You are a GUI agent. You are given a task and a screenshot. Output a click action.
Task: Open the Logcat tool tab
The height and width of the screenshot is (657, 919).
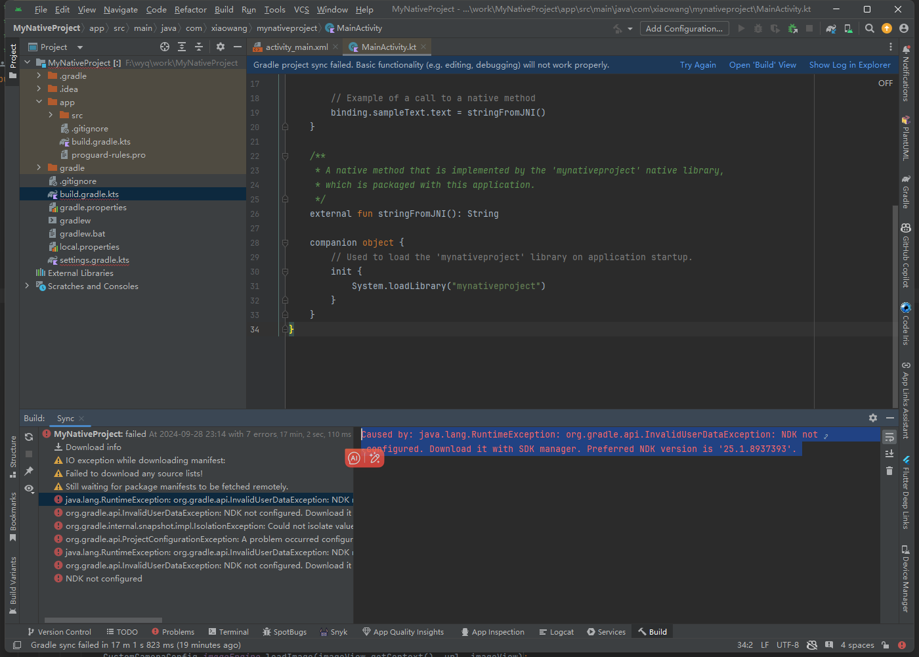click(x=556, y=632)
